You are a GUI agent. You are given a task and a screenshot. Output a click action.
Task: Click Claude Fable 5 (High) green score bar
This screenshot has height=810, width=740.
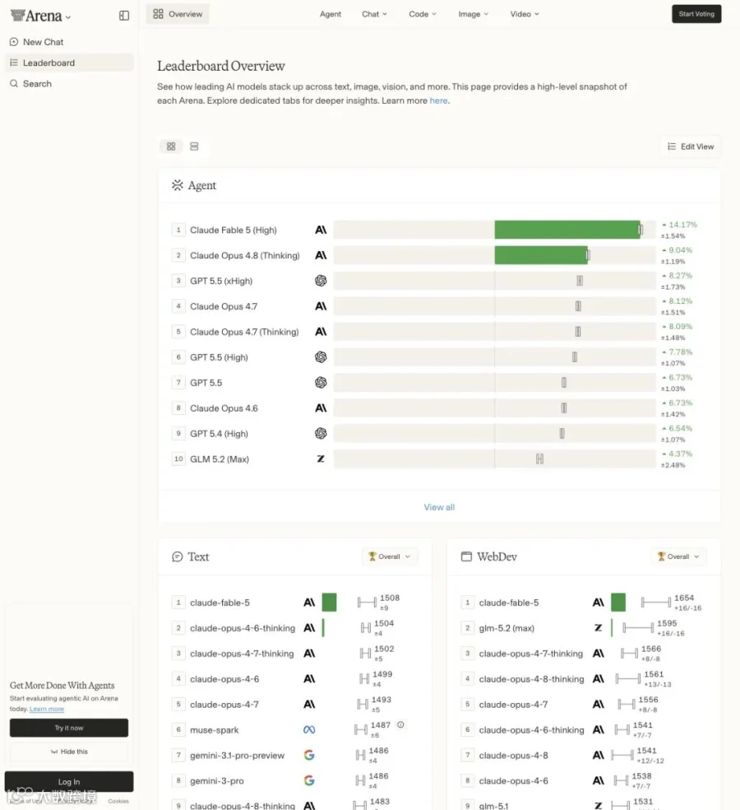[x=567, y=230]
